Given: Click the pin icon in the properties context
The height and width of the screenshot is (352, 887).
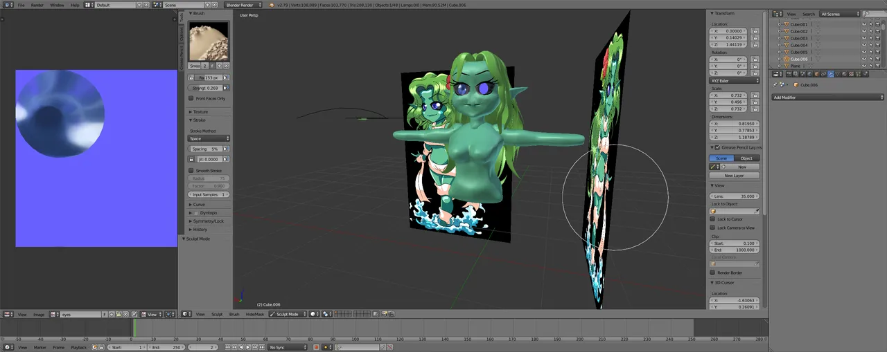Looking at the screenshot, I should pyautogui.click(x=775, y=84).
